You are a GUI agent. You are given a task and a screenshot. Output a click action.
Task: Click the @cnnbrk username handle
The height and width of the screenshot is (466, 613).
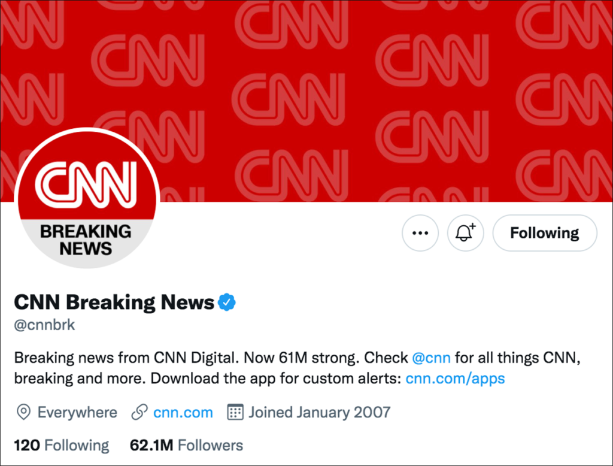coord(44,326)
